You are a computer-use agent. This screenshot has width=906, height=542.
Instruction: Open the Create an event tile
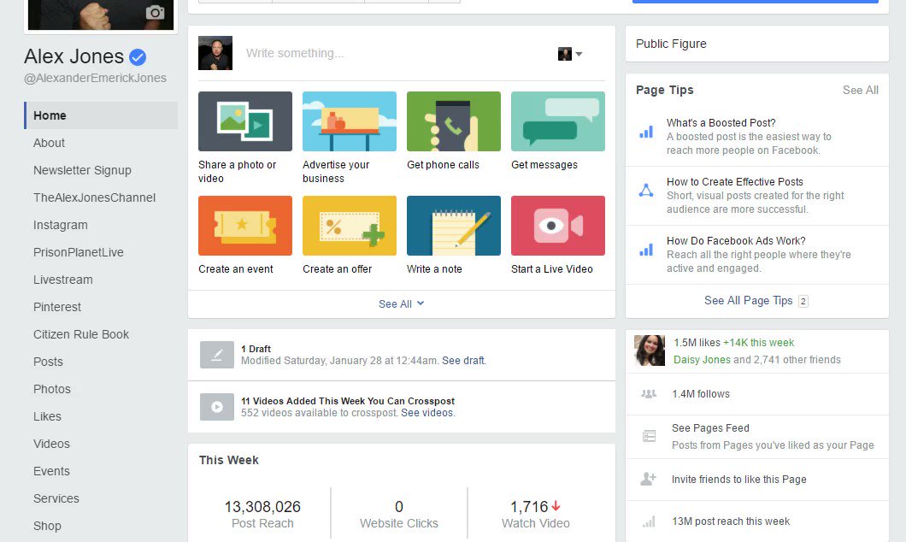[x=245, y=226]
